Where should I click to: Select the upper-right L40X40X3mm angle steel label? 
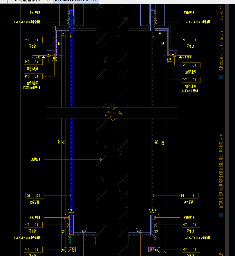[197, 22]
